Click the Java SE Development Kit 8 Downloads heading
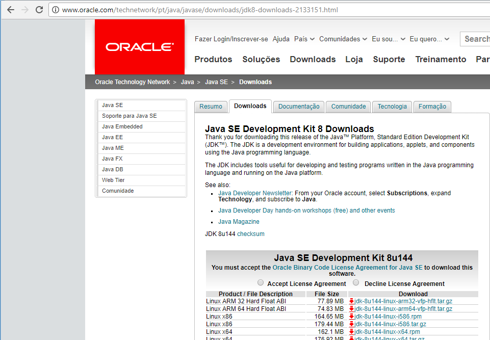 pyautogui.click(x=290, y=129)
